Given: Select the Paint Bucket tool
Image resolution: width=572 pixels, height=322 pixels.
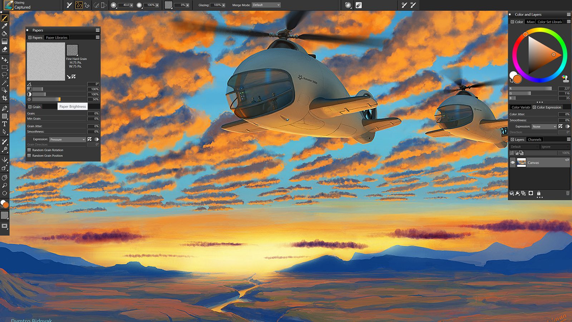Looking at the screenshot, I should click(x=5, y=34).
